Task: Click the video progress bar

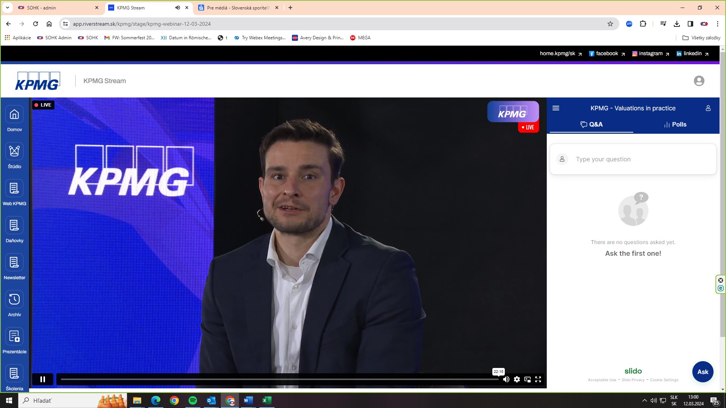Action: point(279,379)
